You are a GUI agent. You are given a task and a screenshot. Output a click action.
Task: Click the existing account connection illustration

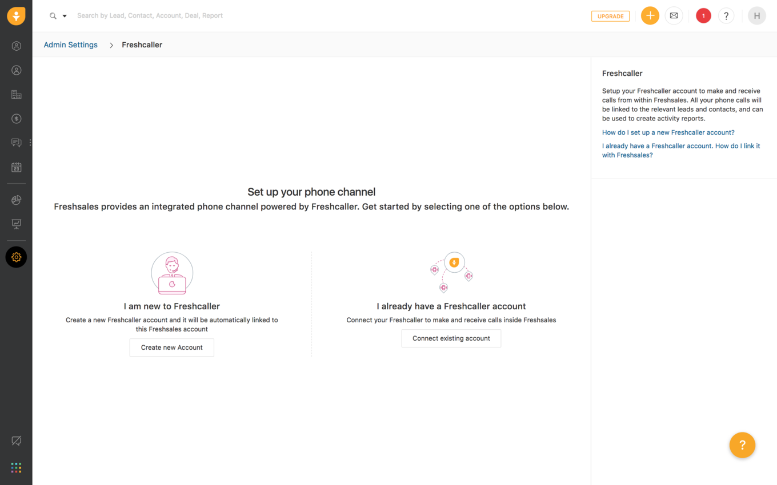451,272
